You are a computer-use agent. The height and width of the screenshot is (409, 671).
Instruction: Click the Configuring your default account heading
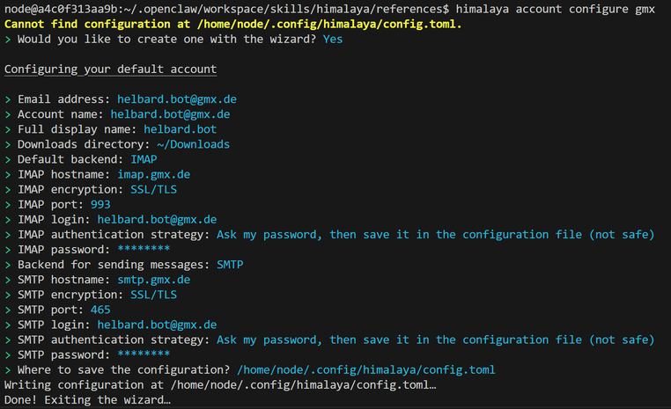pos(110,69)
